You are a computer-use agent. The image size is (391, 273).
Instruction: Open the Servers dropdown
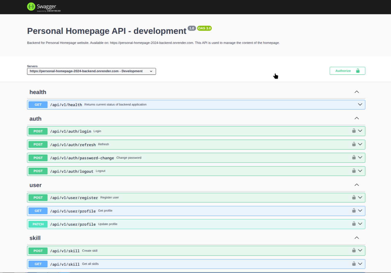click(91, 71)
